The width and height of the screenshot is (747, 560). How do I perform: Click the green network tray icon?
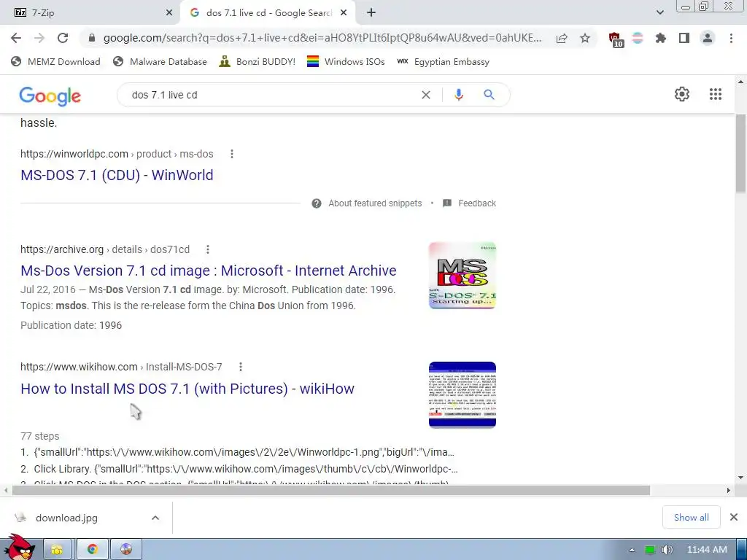tap(649, 550)
